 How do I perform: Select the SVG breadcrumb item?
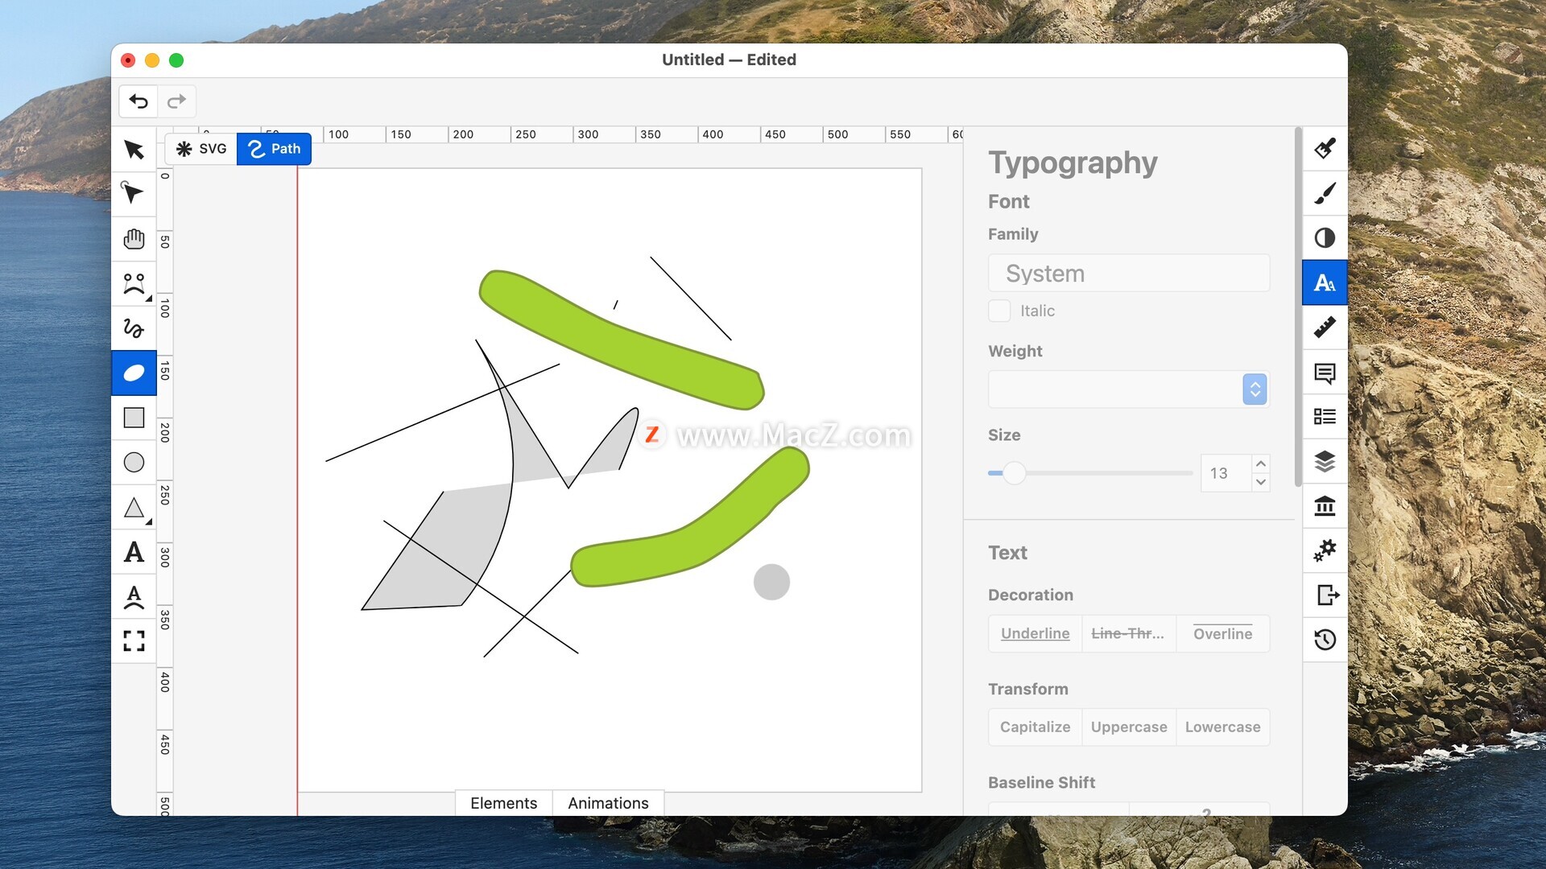[x=201, y=149]
